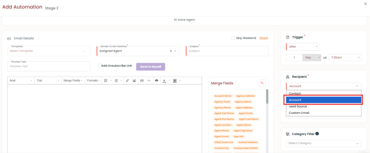Click the Reset link

[x=264, y=38]
